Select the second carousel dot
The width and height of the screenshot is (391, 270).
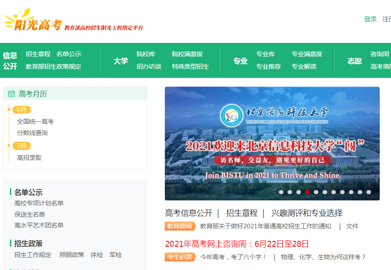pyautogui.click(x=290, y=192)
